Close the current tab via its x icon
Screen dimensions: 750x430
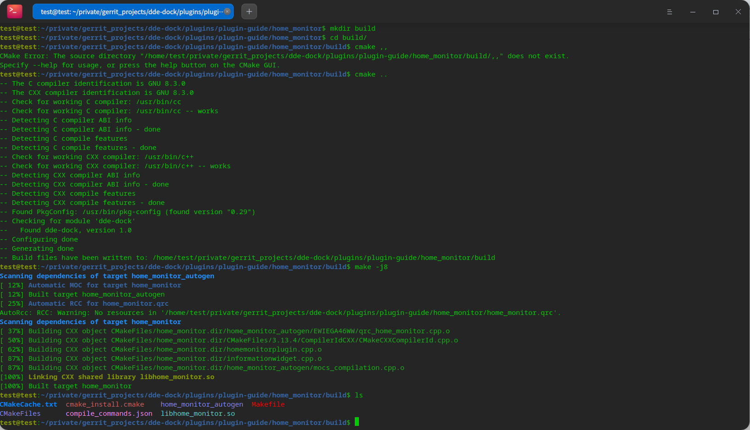(227, 11)
